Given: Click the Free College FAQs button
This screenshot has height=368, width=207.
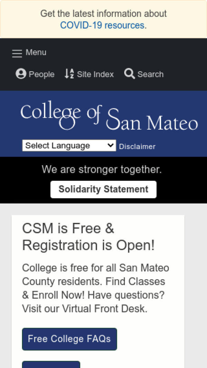Looking at the screenshot, I should tap(69, 339).
